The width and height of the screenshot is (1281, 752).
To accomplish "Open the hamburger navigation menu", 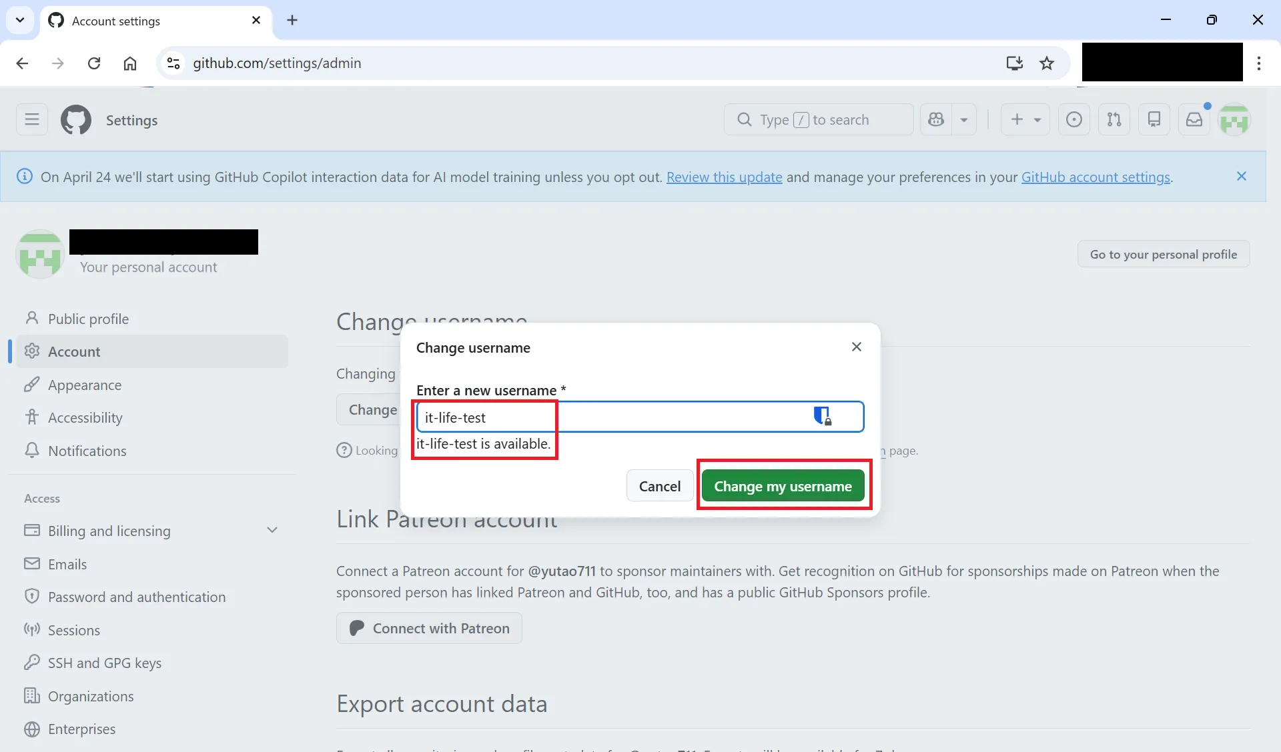I will coord(32,120).
